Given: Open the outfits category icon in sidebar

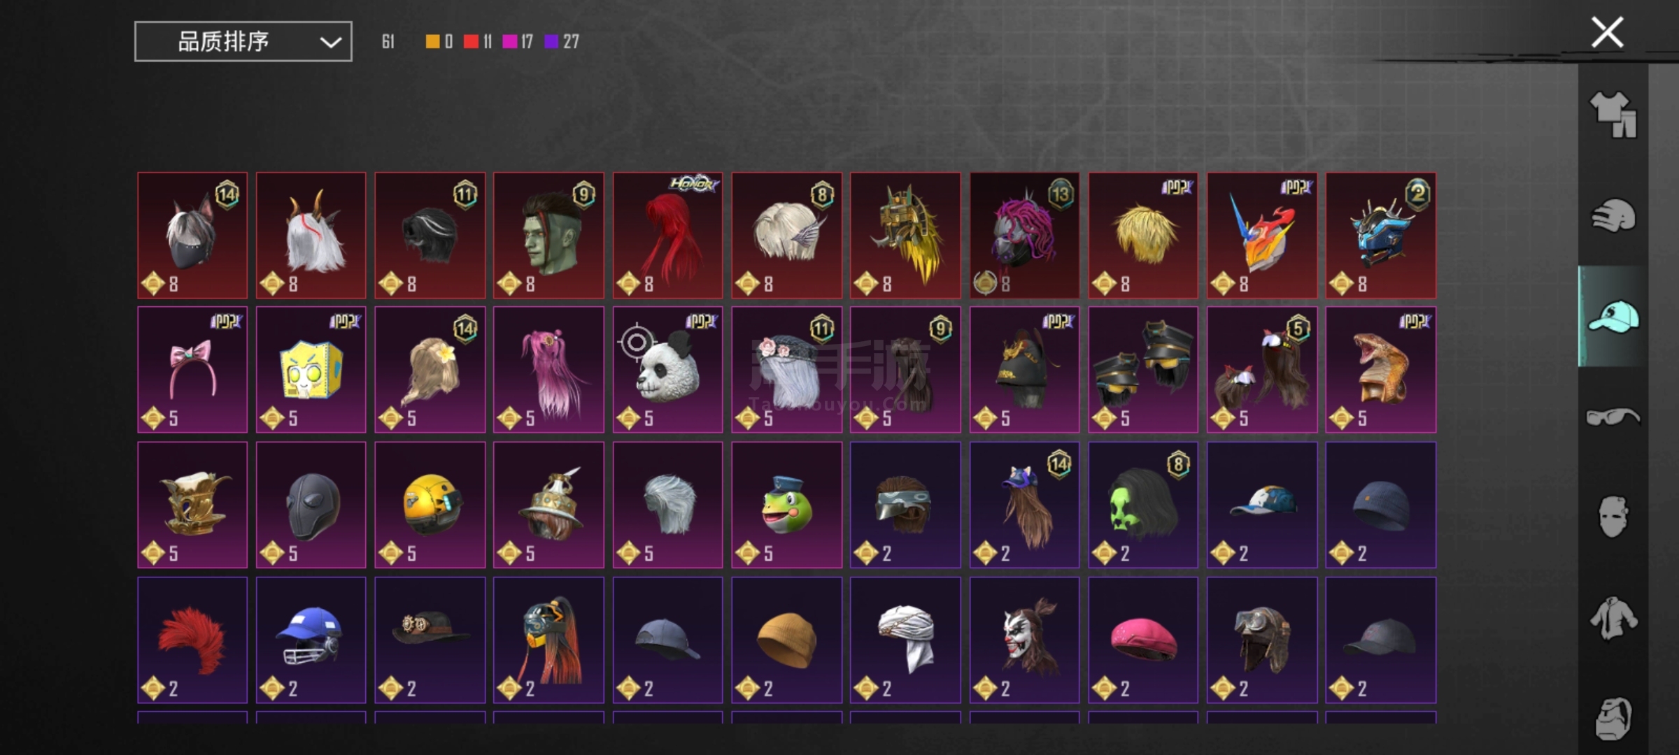Looking at the screenshot, I should [x=1613, y=114].
